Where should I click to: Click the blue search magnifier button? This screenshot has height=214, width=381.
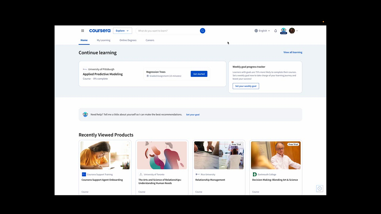[202, 31]
